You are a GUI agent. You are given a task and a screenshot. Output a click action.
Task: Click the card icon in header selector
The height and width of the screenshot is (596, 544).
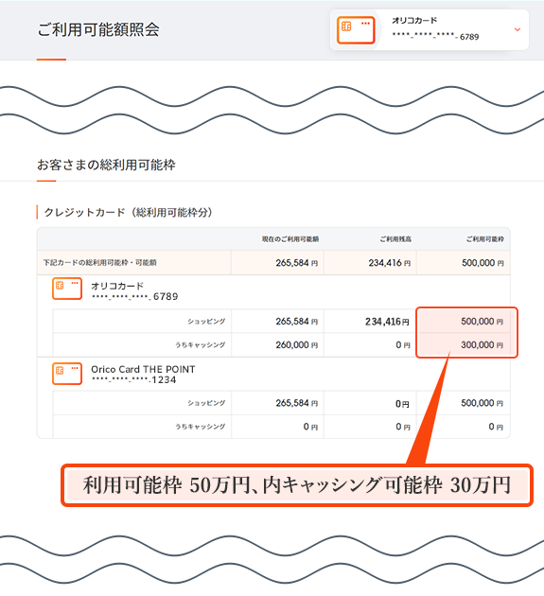pyautogui.click(x=356, y=29)
